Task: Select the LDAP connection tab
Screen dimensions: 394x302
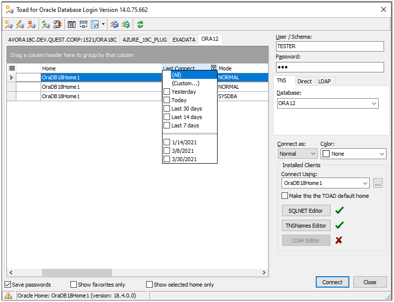Action: (x=324, y=81)
